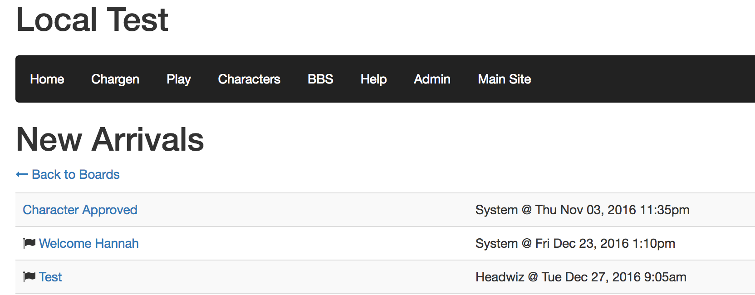Visit the Main Site nav link
Viewport: 755px width, 295px height.
coord(504,79)
